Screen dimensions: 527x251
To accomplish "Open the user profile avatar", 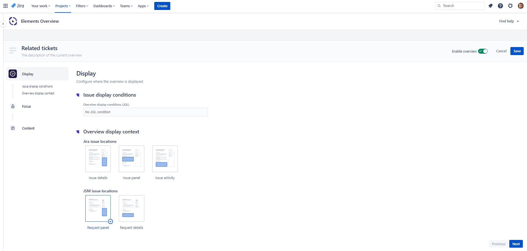I will coord(521,6).
